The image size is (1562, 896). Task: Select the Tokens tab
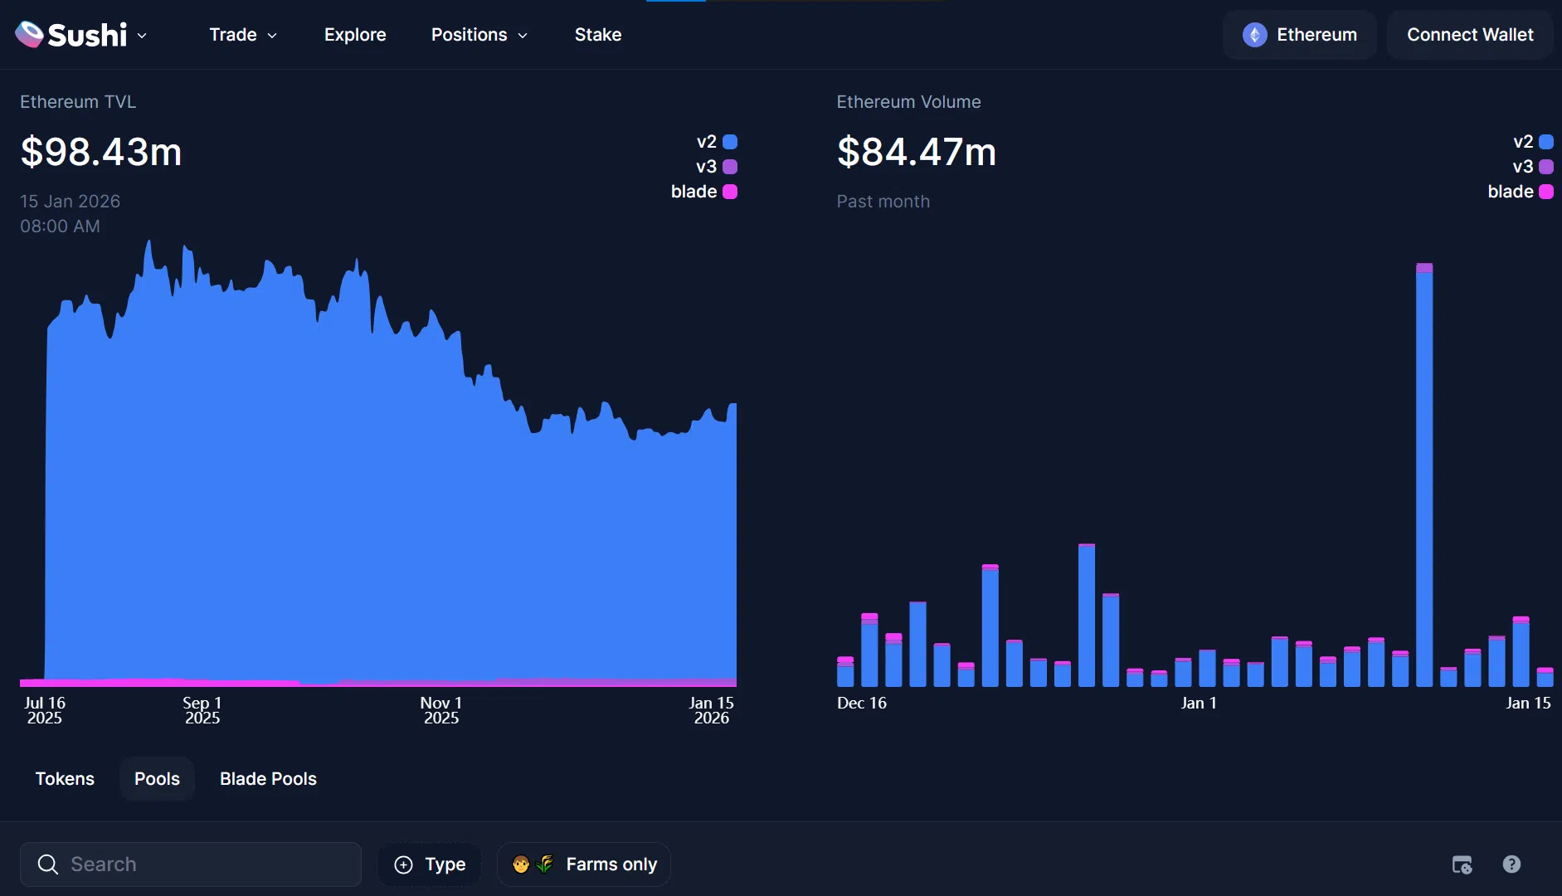click(x=65, y=779)
